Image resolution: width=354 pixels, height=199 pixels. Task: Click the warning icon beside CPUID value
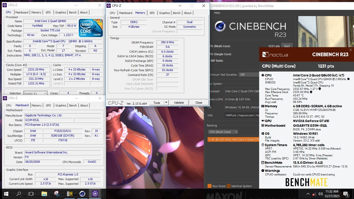coord(349,79)
